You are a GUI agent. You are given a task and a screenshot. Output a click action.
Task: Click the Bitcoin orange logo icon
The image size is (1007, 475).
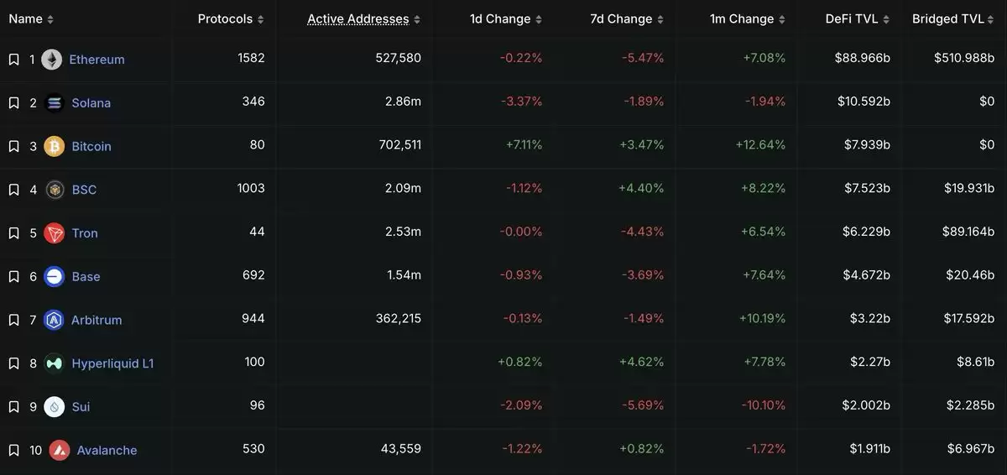pyautogui.click(x=55, y=146)
